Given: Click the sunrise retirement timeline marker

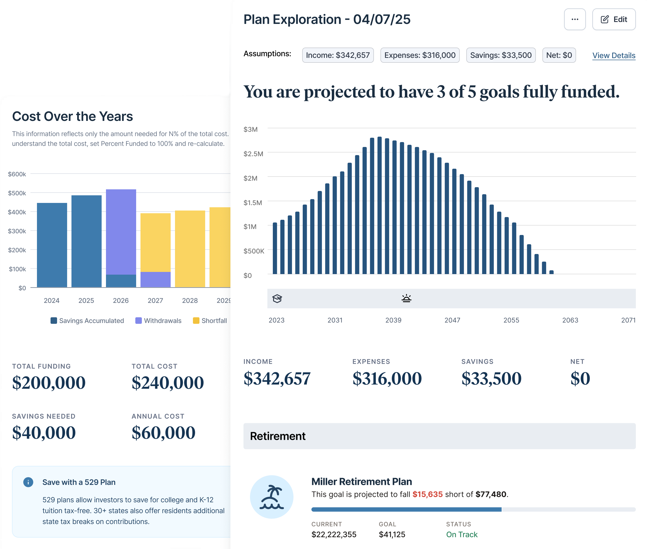Looking at the screenshot, I should (x=406, y=299).
